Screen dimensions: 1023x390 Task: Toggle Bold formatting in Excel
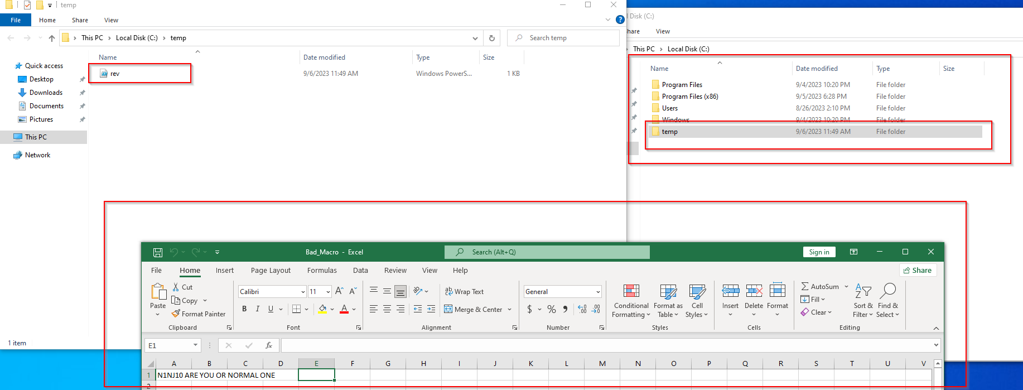coord(244,309)
